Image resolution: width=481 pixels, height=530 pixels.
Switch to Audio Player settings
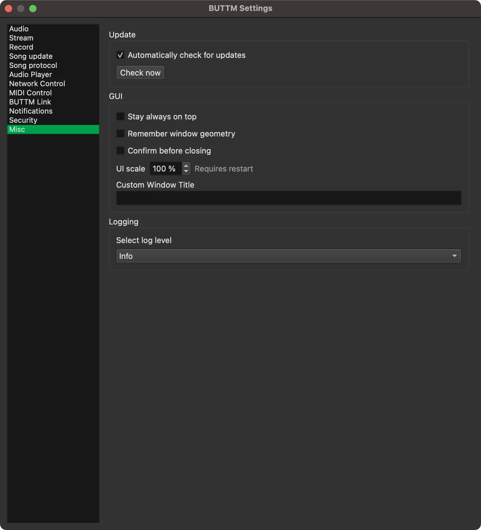click(53, 75)
